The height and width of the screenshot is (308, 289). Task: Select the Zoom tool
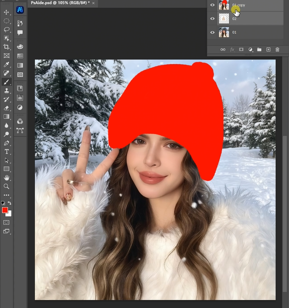6,186
